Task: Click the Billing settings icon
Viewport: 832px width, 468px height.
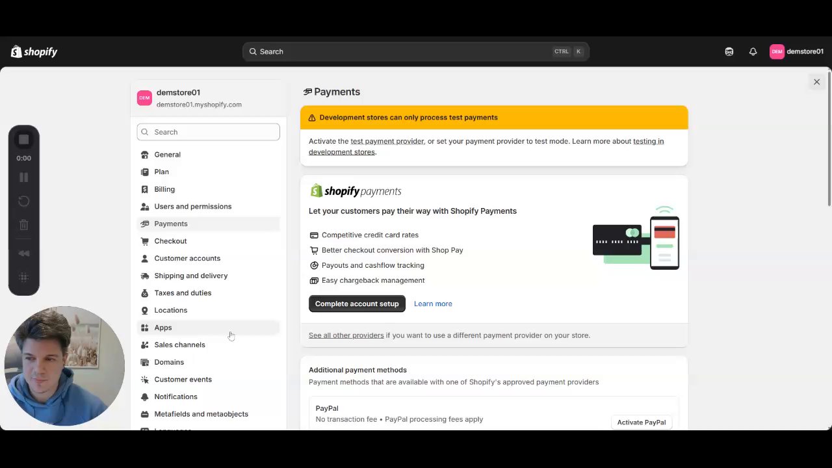Action: point(144,189)
